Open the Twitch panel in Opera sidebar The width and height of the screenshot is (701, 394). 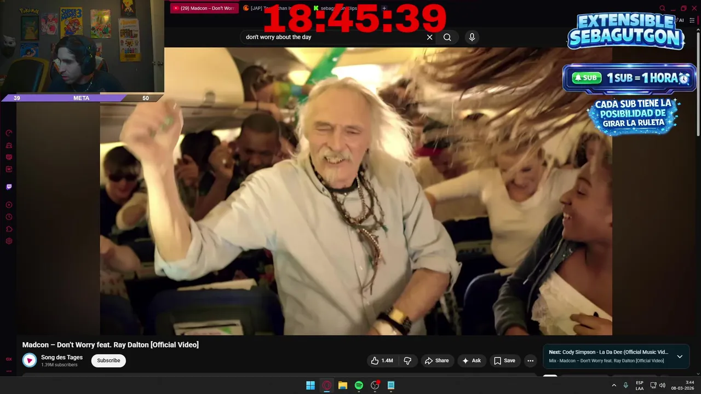pos(9,187)
